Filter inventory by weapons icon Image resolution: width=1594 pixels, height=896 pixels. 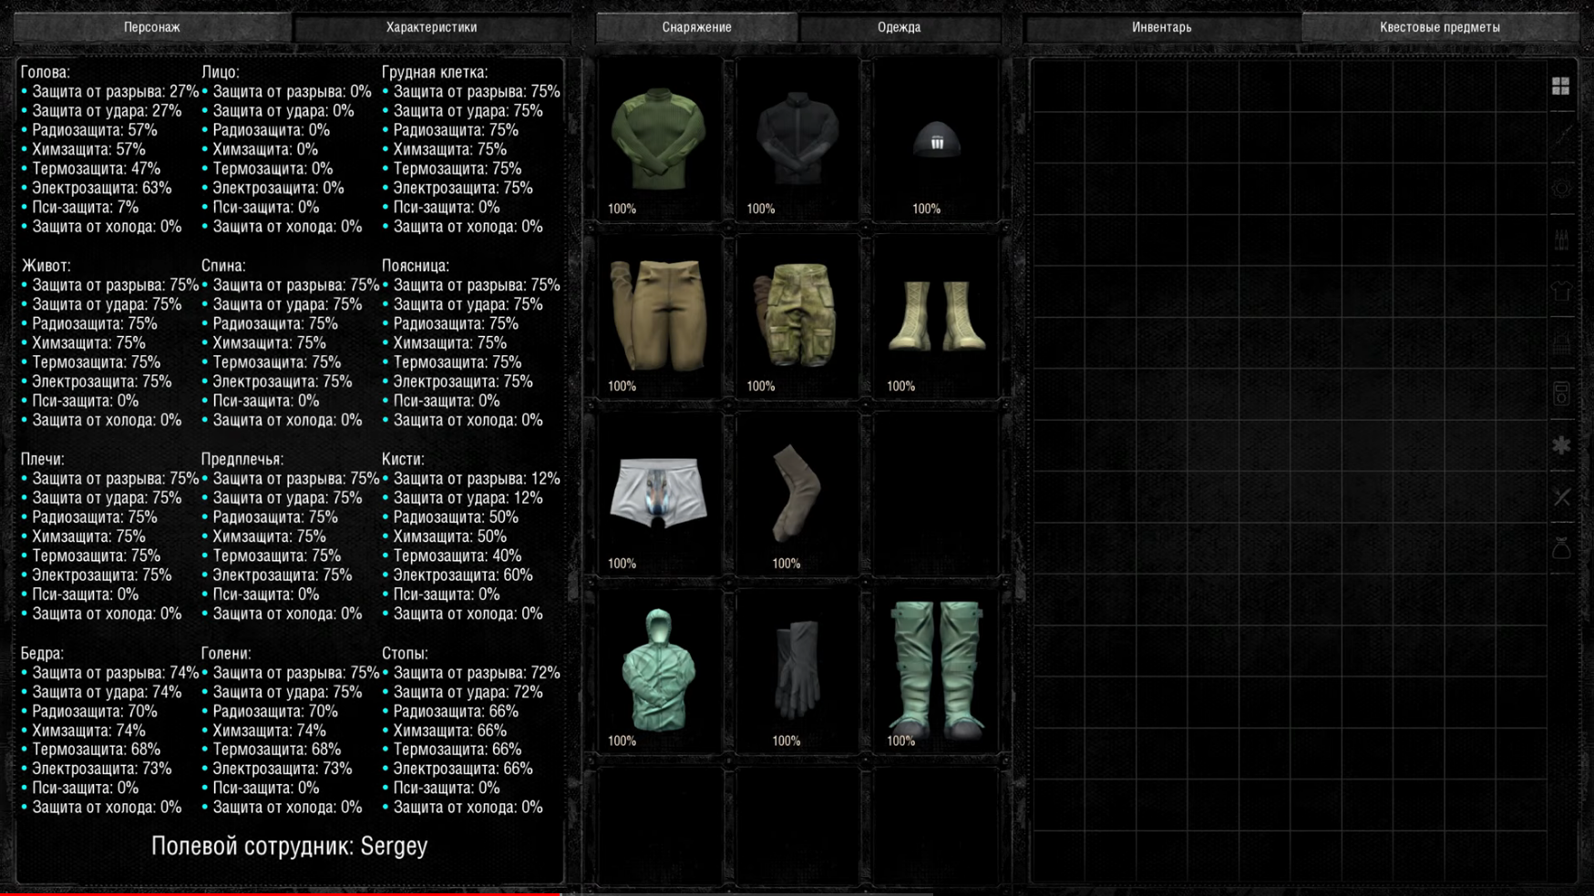click(1561, 137)
